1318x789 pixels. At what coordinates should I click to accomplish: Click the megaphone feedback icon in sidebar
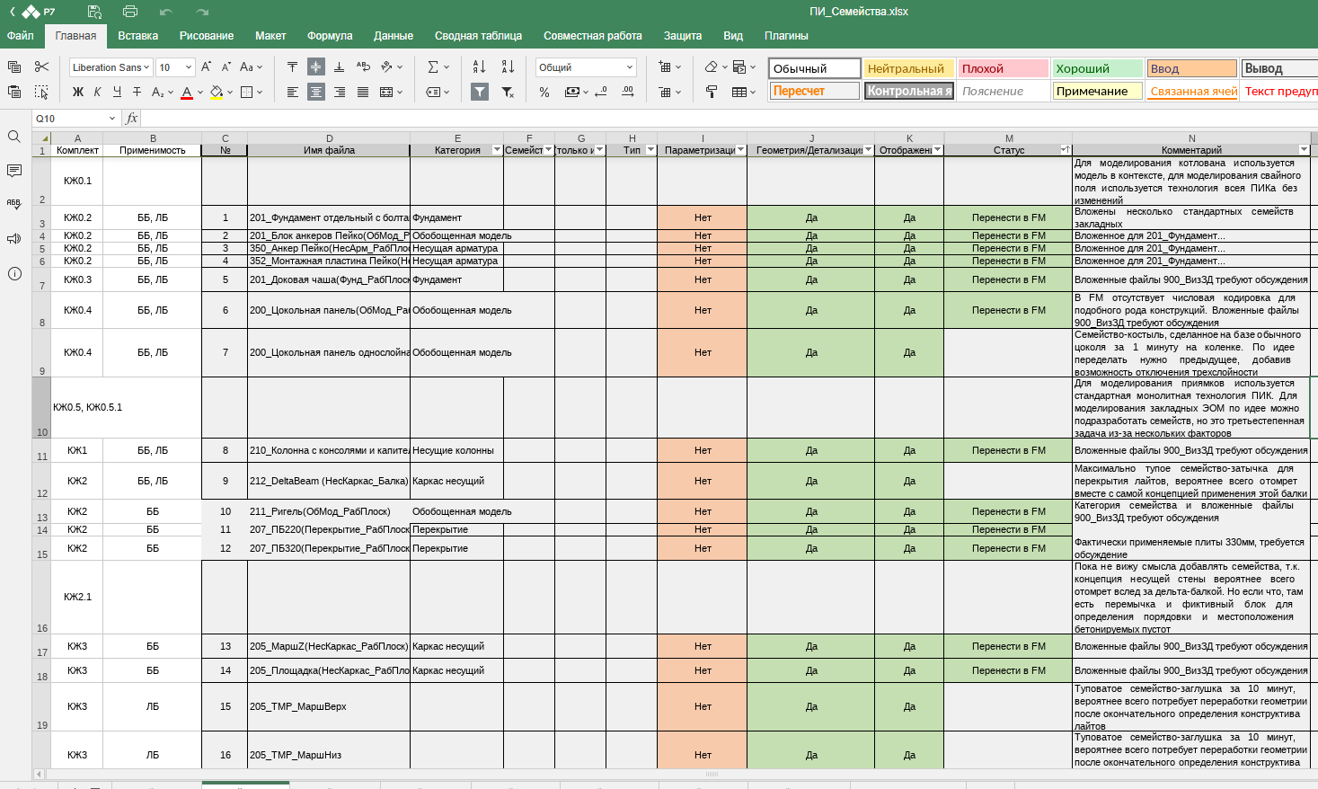(x=14, y=239)
